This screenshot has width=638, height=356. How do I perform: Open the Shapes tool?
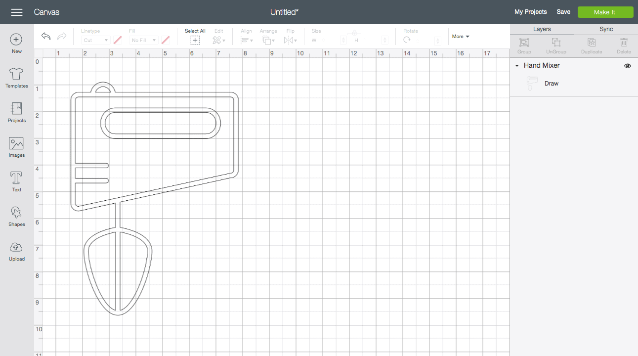pos(16,213)
